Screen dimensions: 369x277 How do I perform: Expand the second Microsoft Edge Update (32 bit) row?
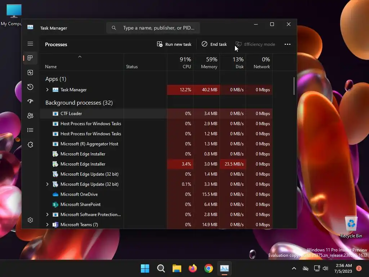(47, 184)
